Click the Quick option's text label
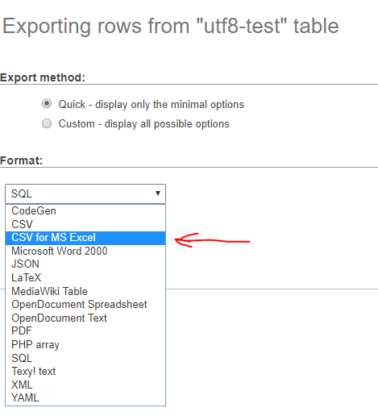 (152, 105)
